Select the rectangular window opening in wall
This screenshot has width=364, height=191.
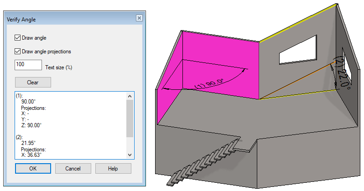298,50
